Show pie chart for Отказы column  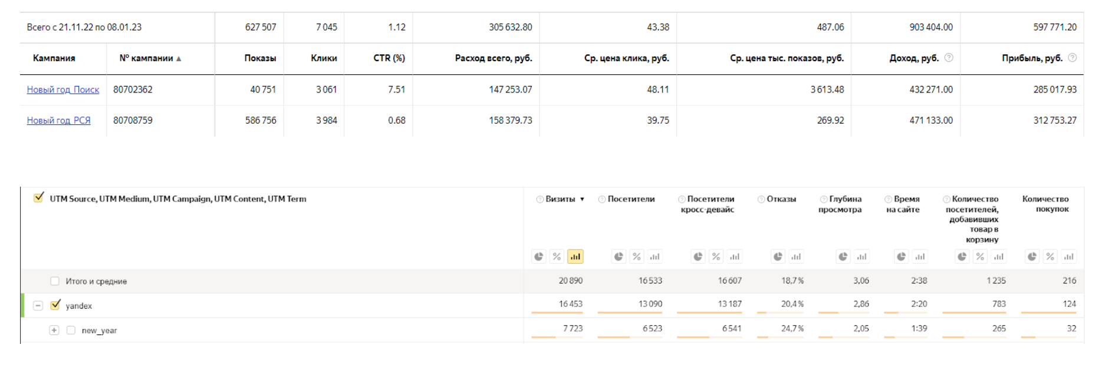778,257
